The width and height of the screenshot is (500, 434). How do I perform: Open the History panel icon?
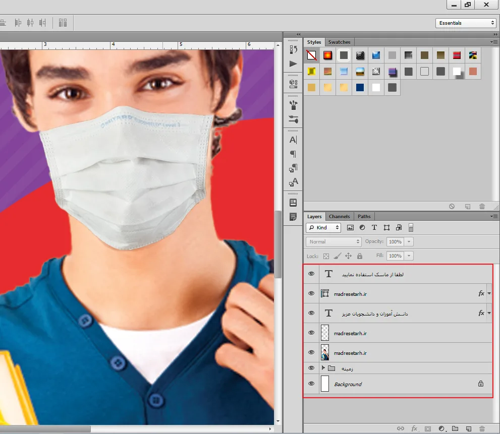tap(293, 49)
